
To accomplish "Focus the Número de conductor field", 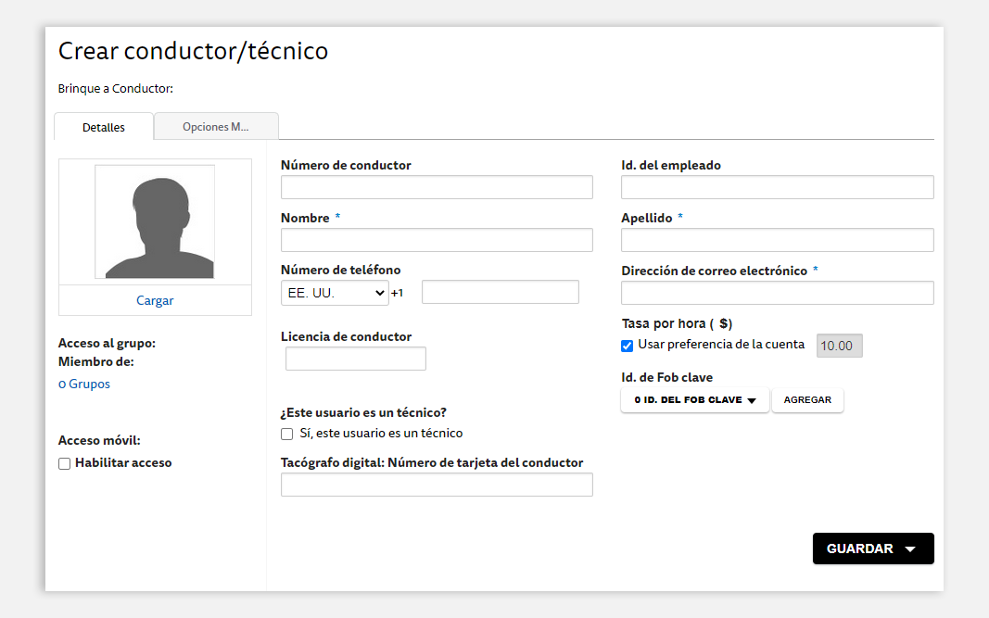I will click(x=437, y=187).
